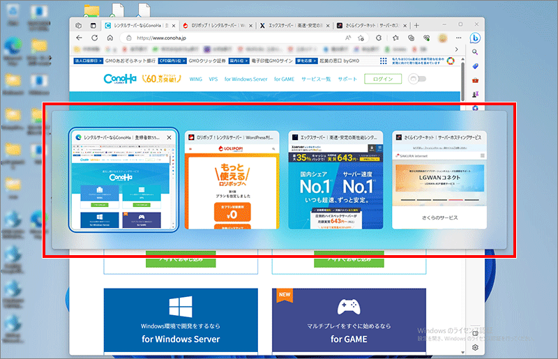Click the sidebar Search magnifier icon
Screen dimensions: 558x359
click(x=475, y=52)
